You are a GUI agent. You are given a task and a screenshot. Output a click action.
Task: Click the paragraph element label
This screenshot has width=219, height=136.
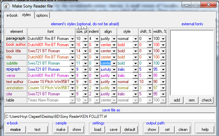(x=16, y=39)
